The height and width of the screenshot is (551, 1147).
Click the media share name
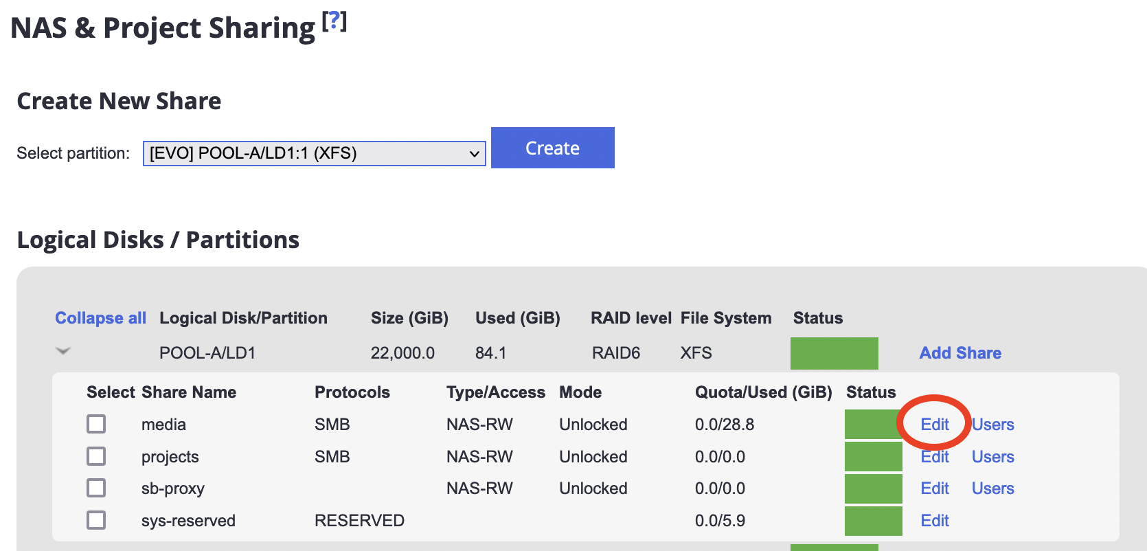pyautogui.click(x=163, y=425)
